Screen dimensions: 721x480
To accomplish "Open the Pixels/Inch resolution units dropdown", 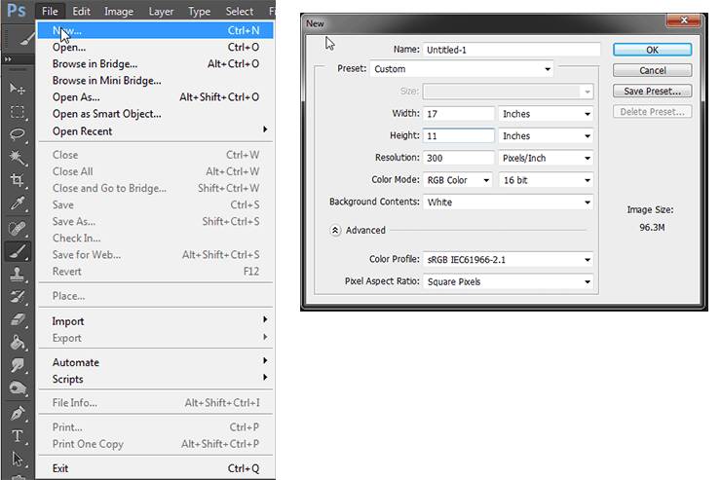I will pos(546,158).
